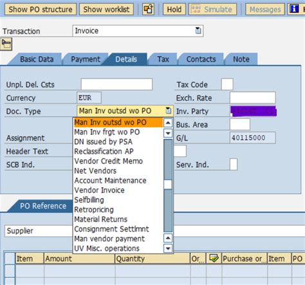Select DN issued by PSA option
Viewport: 305px width, 285px height.
[118, 142]
